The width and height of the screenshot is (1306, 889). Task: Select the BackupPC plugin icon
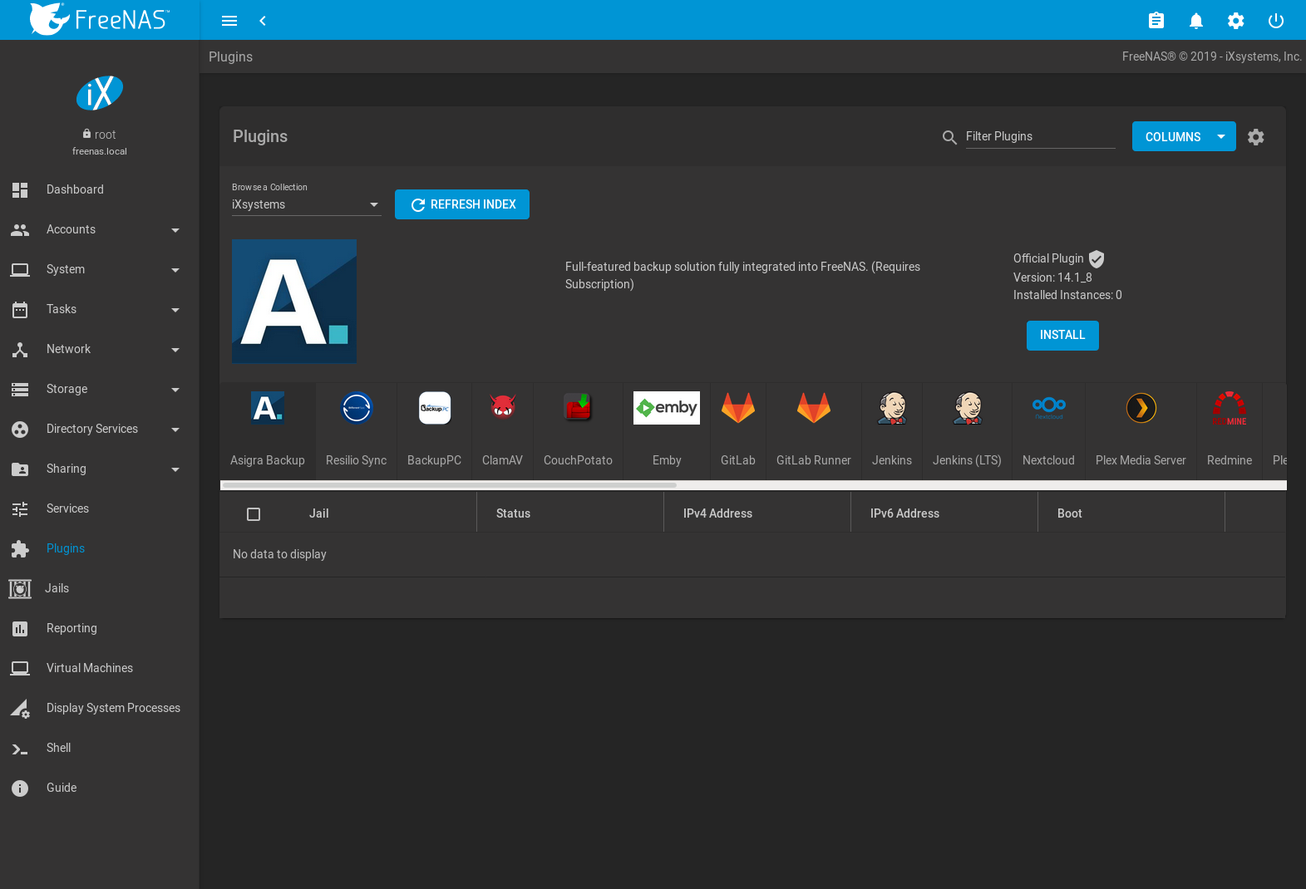(x=435, y=408)
